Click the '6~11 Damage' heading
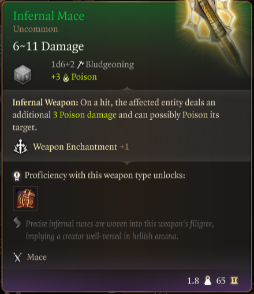Screen dimensions: 254x294 [48, 46]
